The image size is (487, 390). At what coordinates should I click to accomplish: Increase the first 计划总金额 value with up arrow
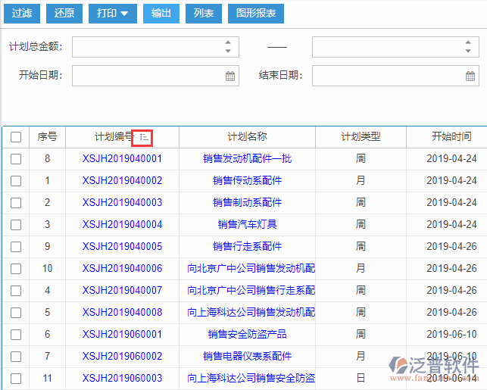pos(228,43)
